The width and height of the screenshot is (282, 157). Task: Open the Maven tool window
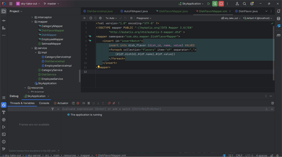pos(278,35)
